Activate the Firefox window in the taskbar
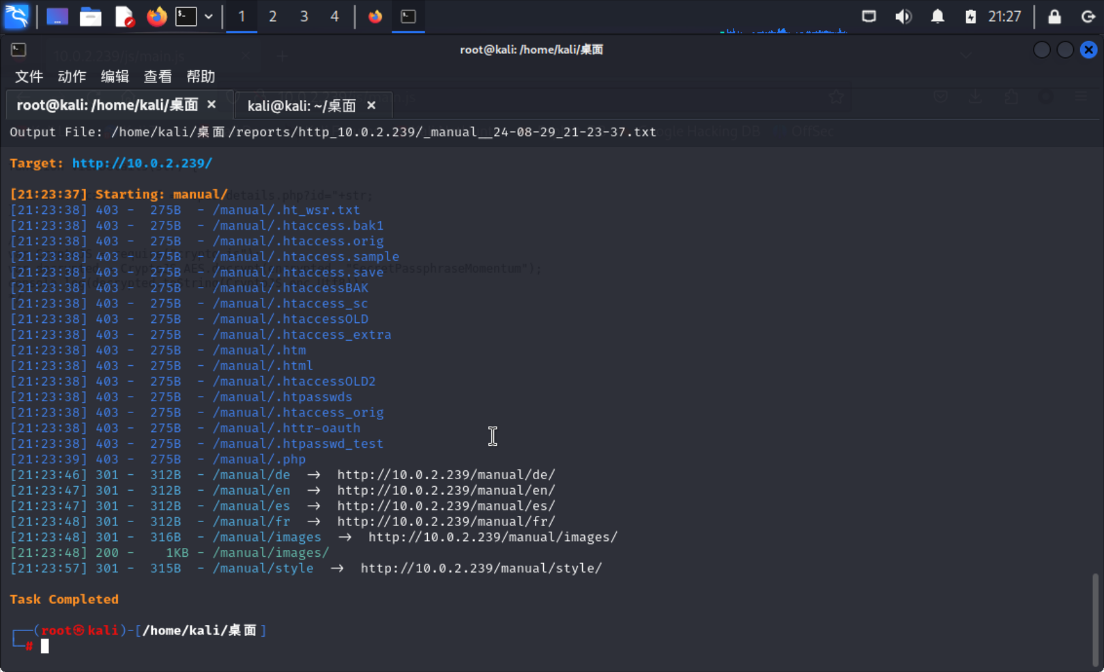Viewport: 1104px width, 672px height. tap(375, 16)
